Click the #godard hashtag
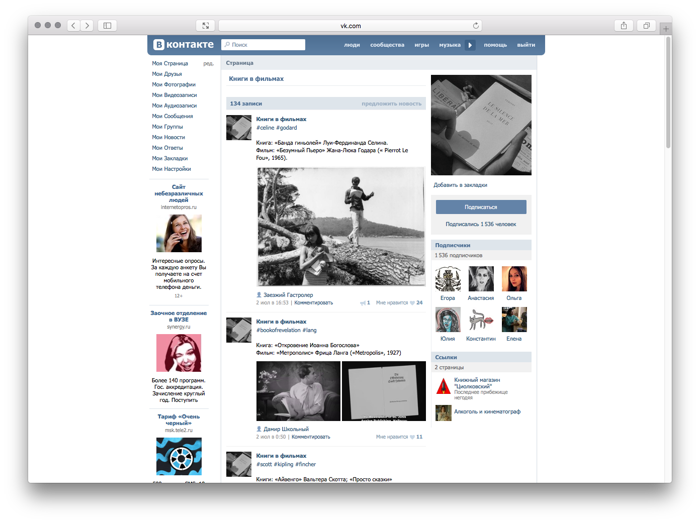Viewport: 700px width, 523px height. tap(287, 128)
